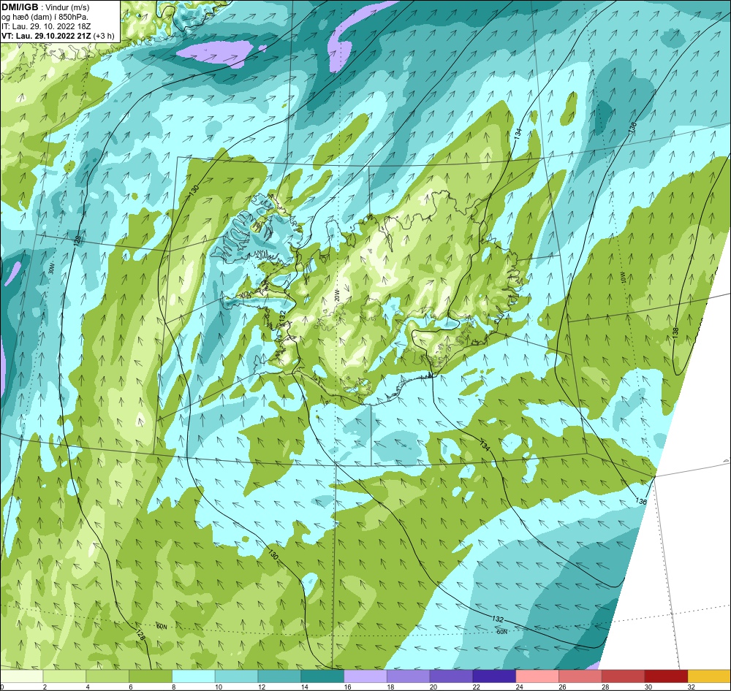
Task: Click legend scale value 16
Action: 347,687
